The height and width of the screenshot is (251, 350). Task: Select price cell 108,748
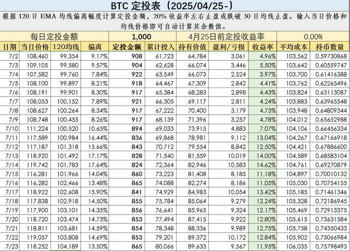point(35,120)
